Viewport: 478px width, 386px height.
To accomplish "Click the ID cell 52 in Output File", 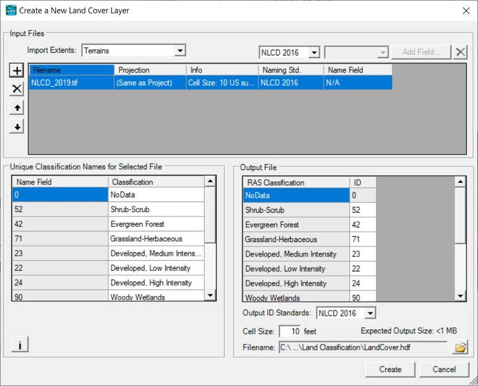I will (x=363, y=210).
